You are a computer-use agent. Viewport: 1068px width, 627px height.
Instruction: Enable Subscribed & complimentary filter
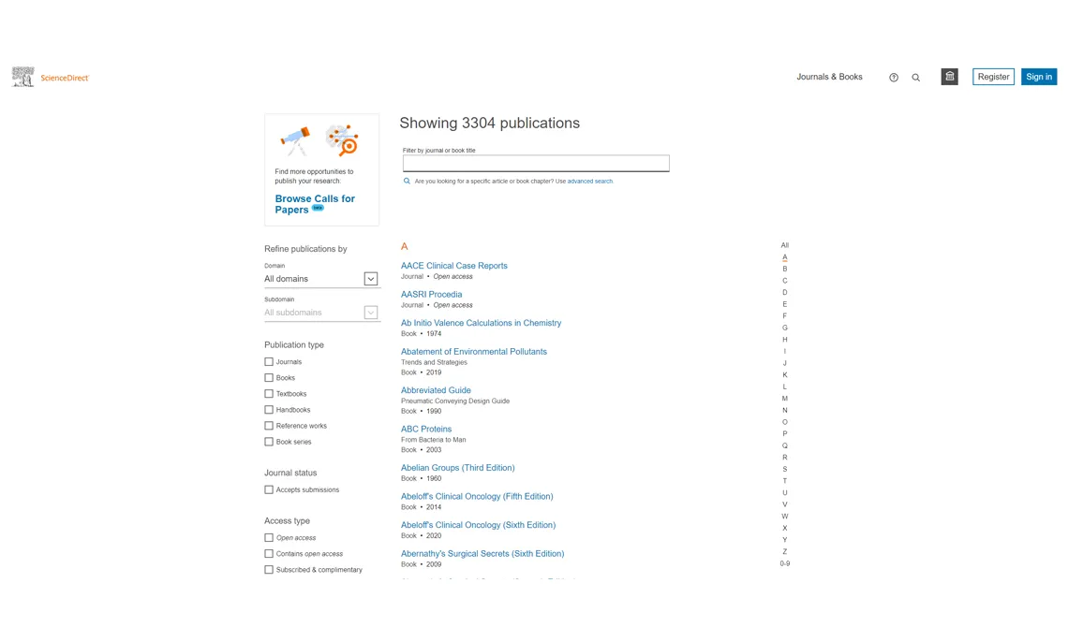click(269, 570)
